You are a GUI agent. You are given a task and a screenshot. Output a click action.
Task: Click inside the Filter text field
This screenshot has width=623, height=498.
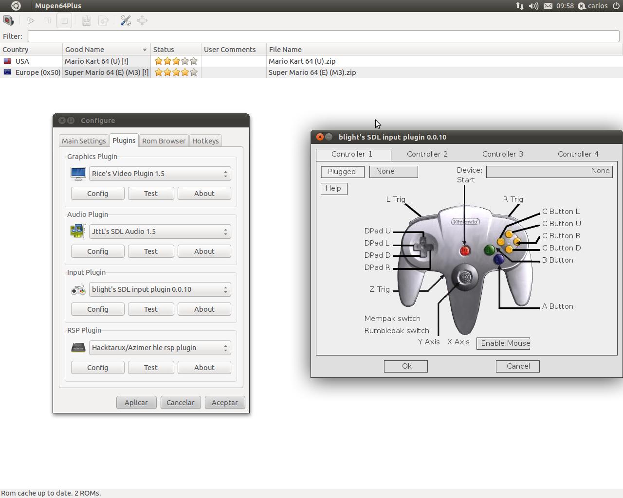coord(323,36)
